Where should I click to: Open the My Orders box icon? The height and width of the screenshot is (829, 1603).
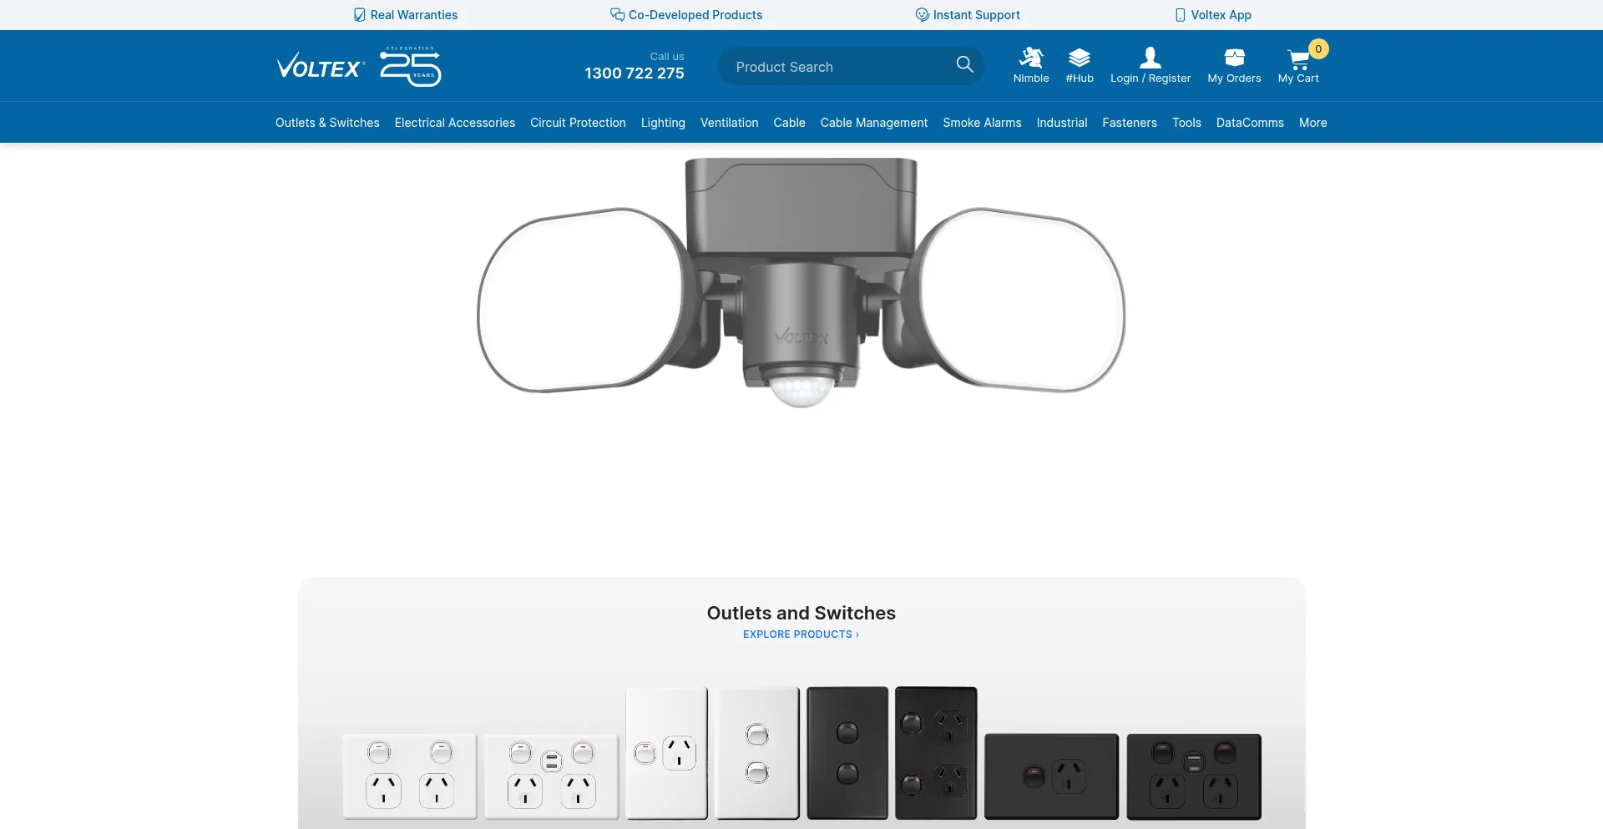tap(1234, 58)
